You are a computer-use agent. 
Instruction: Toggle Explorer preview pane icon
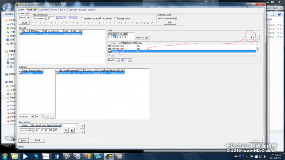[272, 14]
